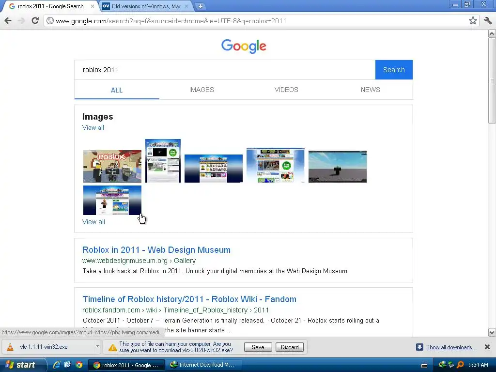Click the Images section heading
This screenshot has width=496, height=372.
97,117
